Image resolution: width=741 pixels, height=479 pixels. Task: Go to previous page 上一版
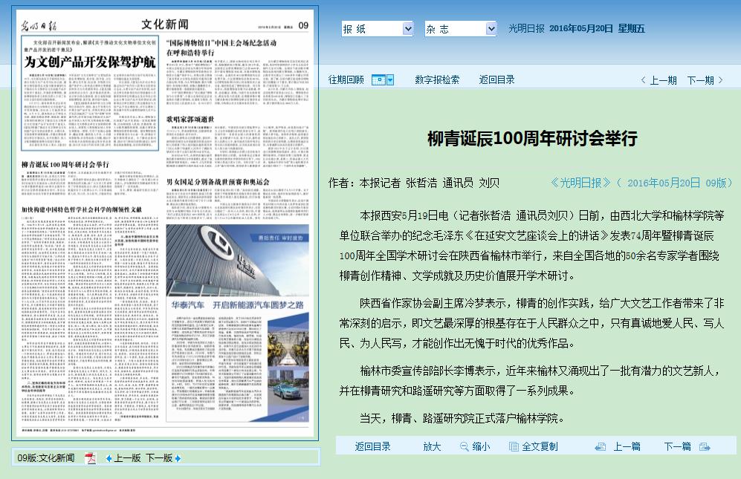128,457
